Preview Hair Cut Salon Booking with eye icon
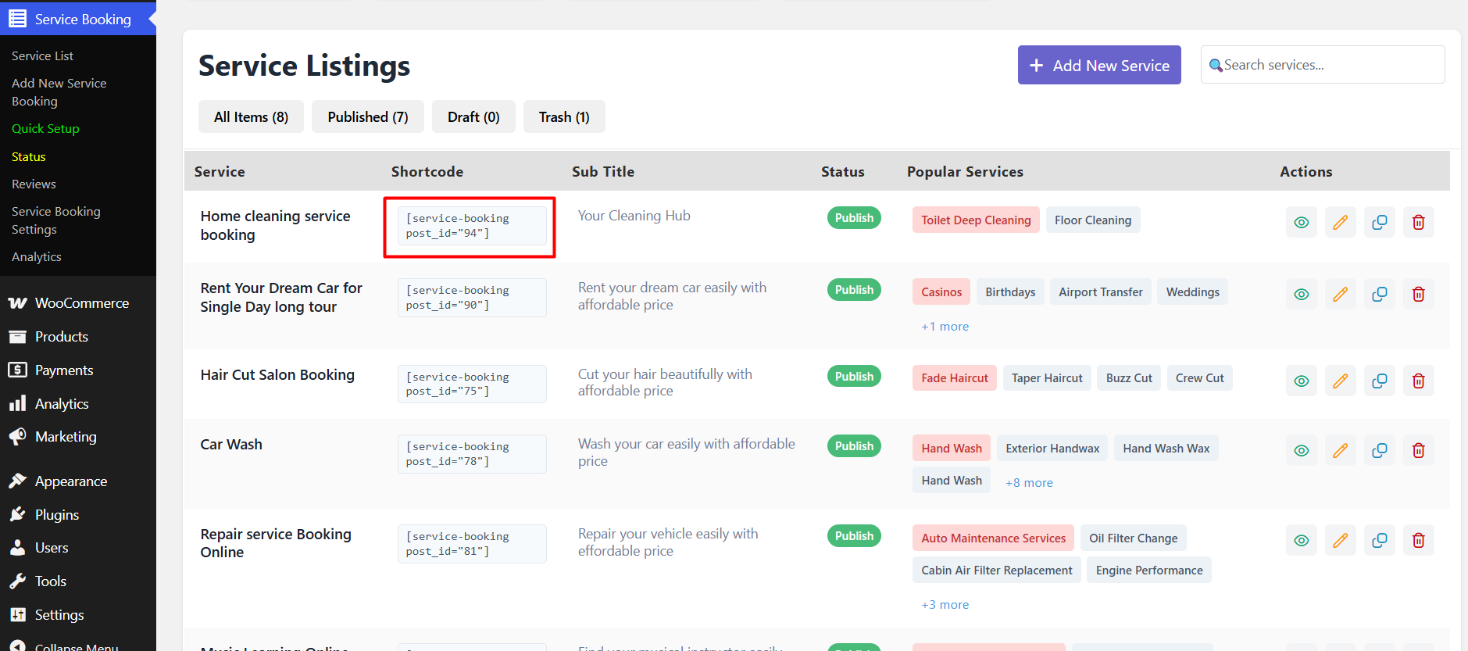1468x651 pixels. [x=1301, y=381]
